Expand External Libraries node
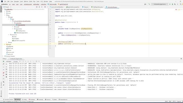This screenshot has height=103, width=183. 3,56
